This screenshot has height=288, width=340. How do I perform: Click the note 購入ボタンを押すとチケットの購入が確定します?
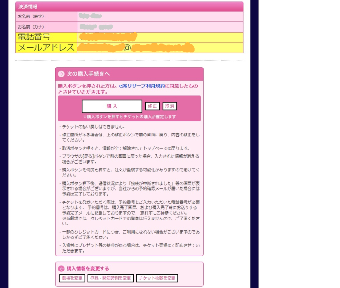129,117
